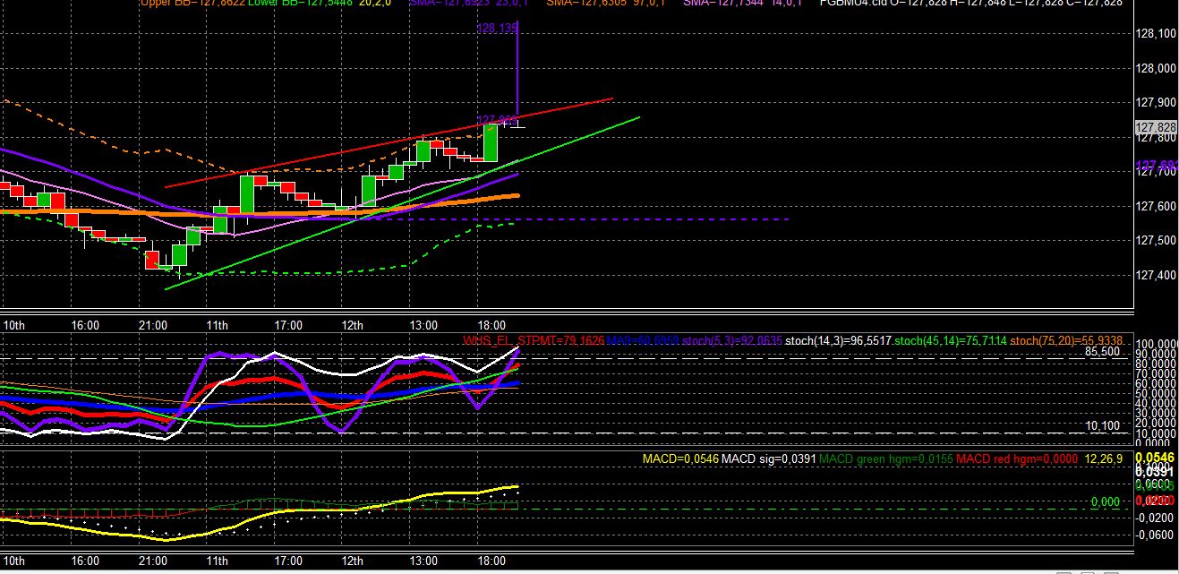The image size is (1179, 574).
Task: Click the MACD sig=0,0391 label
Action: [769, 459]
